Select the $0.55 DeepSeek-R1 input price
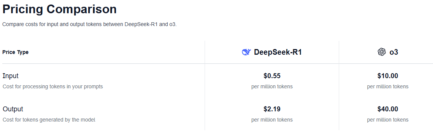The height and width of the screenshot is (137, 433). [x=272, y=76]
